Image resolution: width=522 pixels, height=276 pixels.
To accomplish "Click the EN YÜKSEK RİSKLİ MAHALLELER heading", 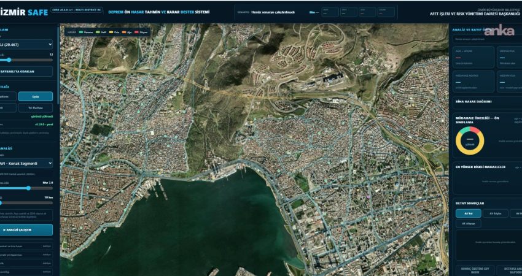I will click(481, 167).
